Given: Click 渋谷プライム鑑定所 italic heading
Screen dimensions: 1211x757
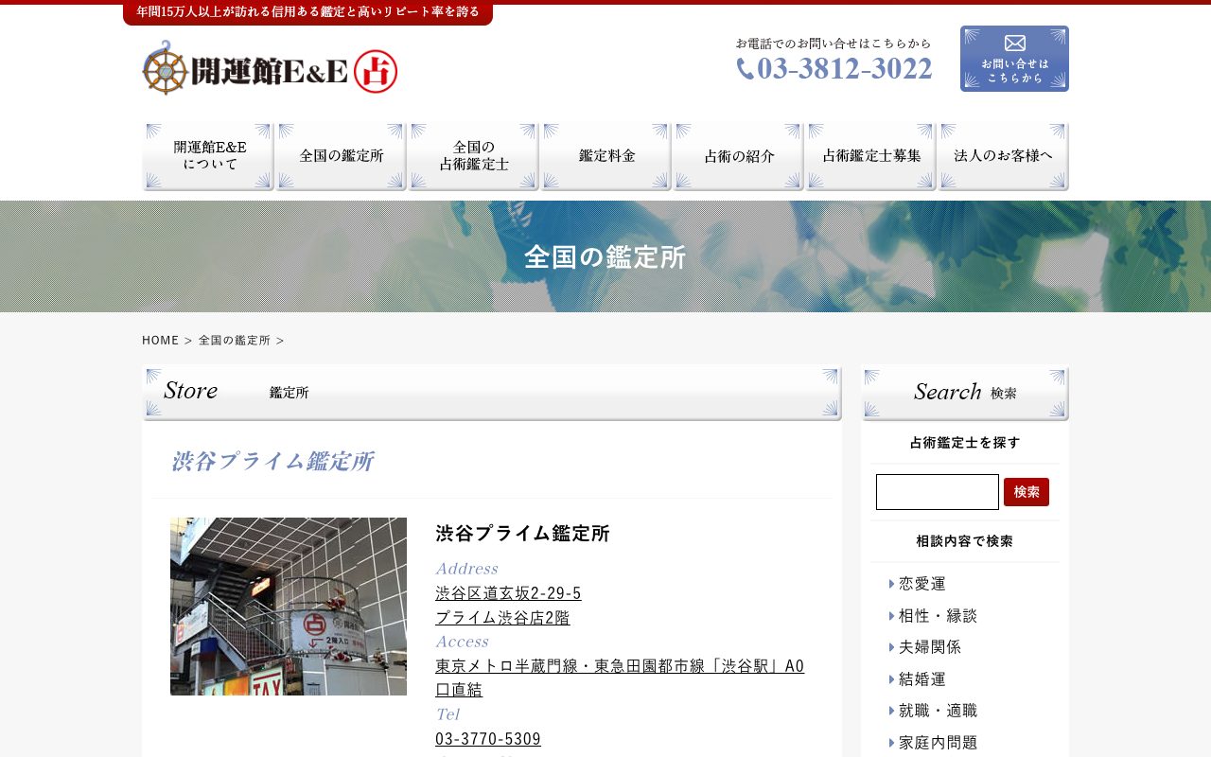Looking at the screenshot, I should 272,462.
